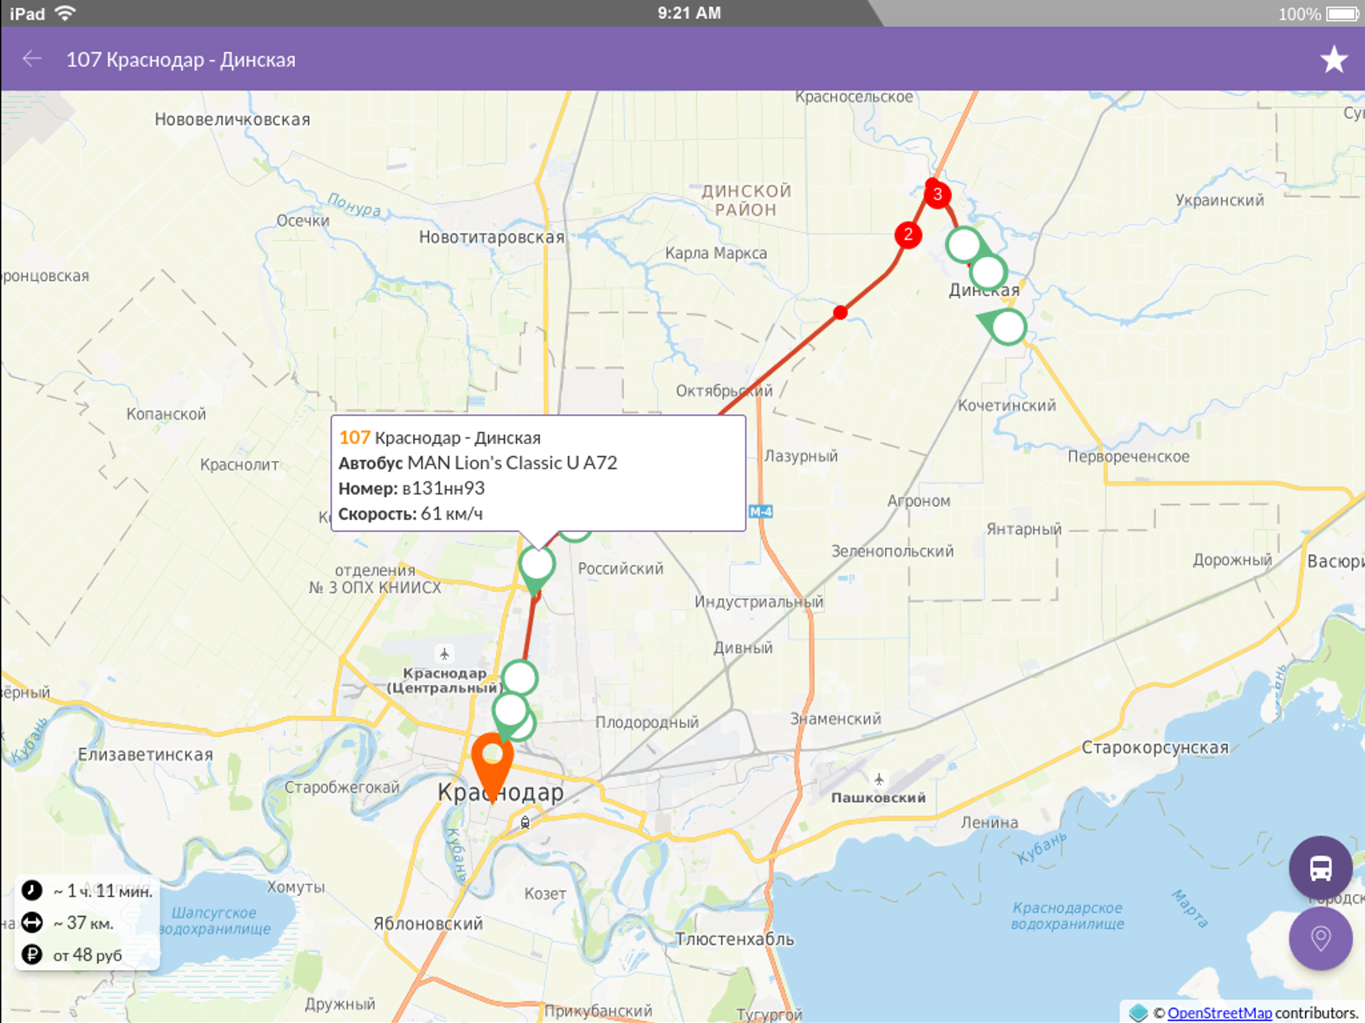Tap the 'Скорость: 61 км/ч' line

pyautogui.click(x=410, y=513)
